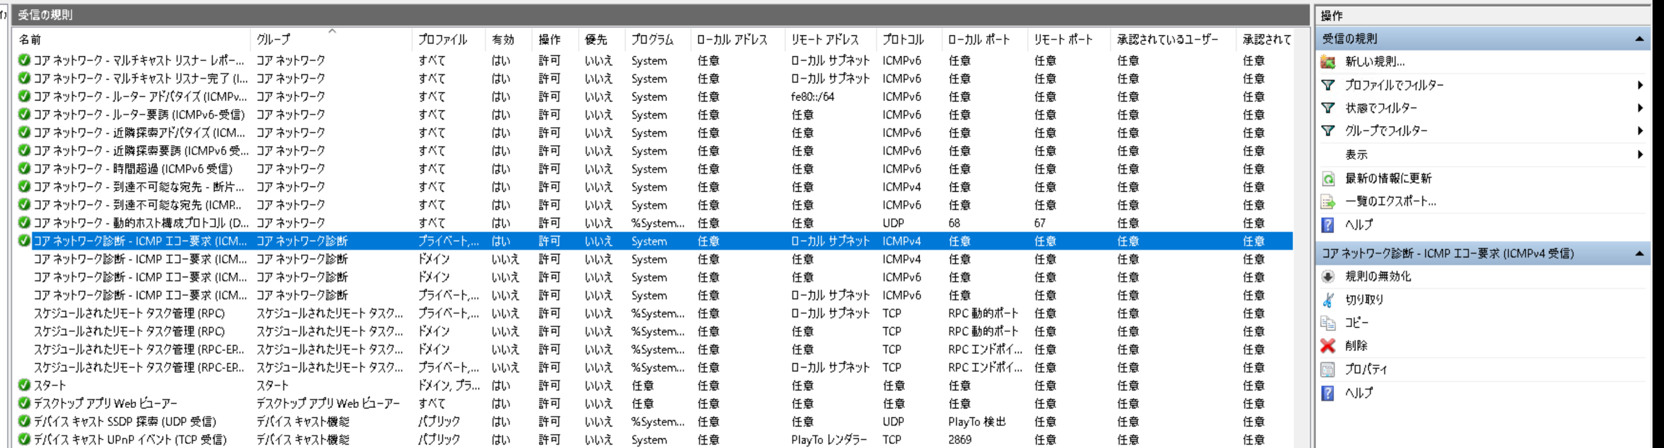Choose 新しい規則... from the actions pane
The height and width of the screenshot is (448, 1664).
click(1375, 62)
